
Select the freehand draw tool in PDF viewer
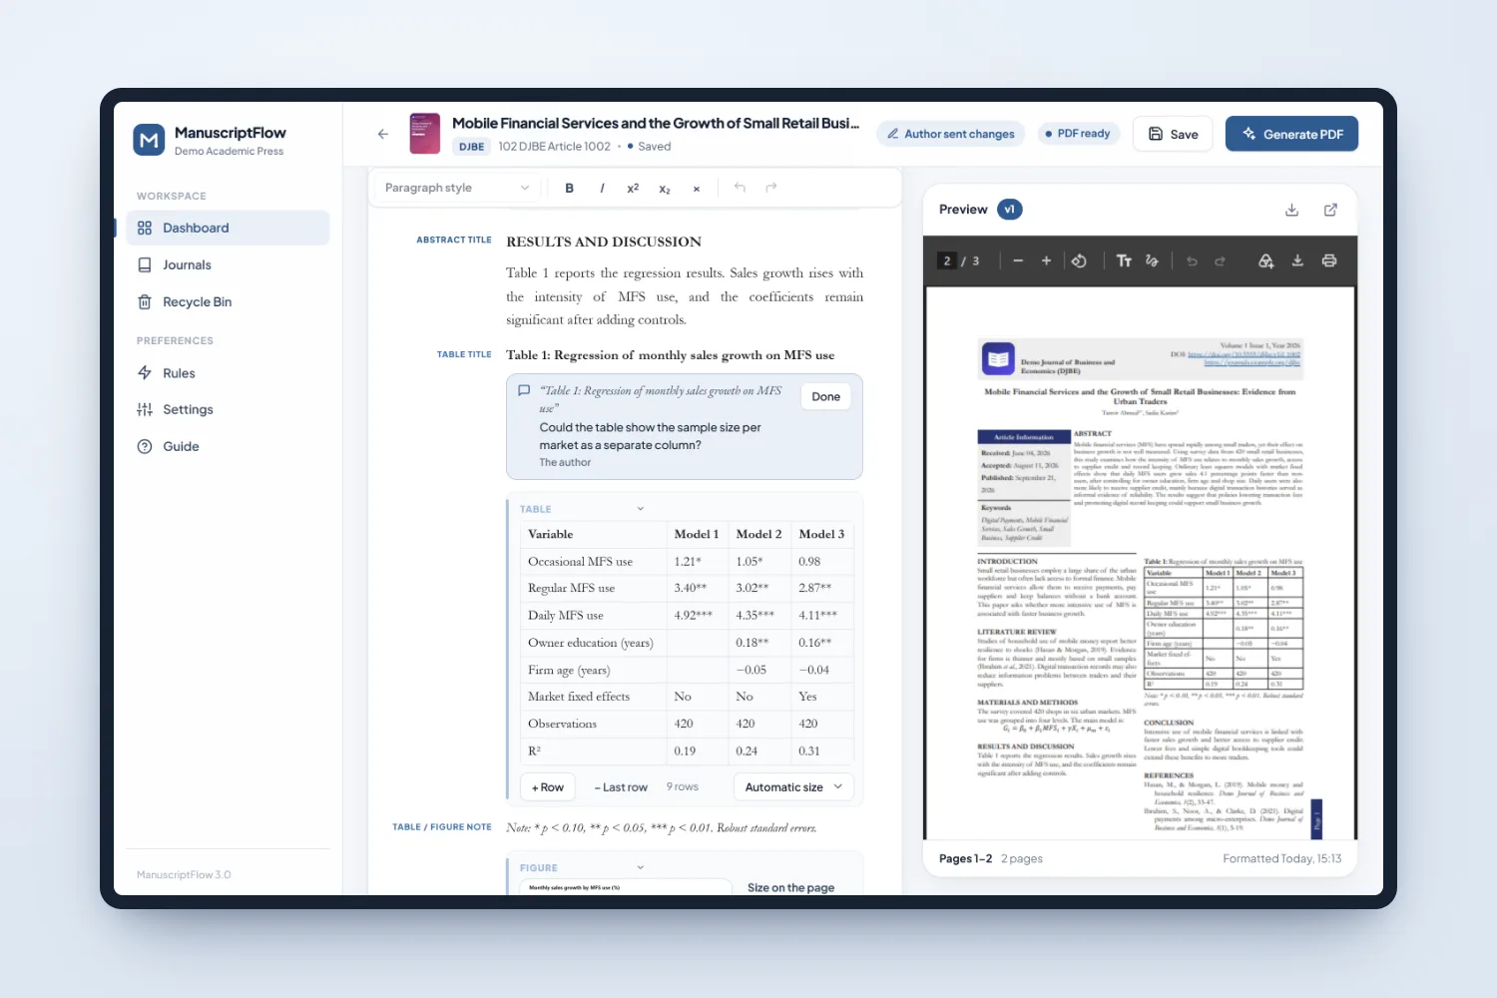tap(1152, 260)
